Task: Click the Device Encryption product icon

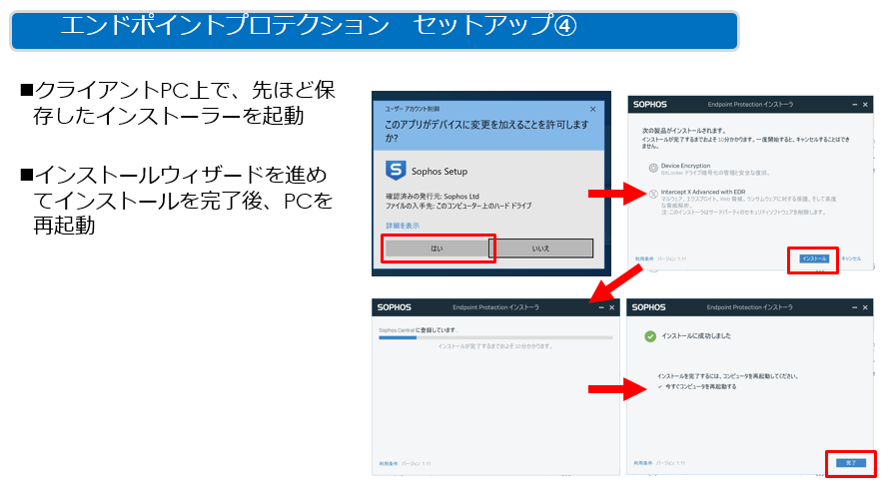Action: 653,169
